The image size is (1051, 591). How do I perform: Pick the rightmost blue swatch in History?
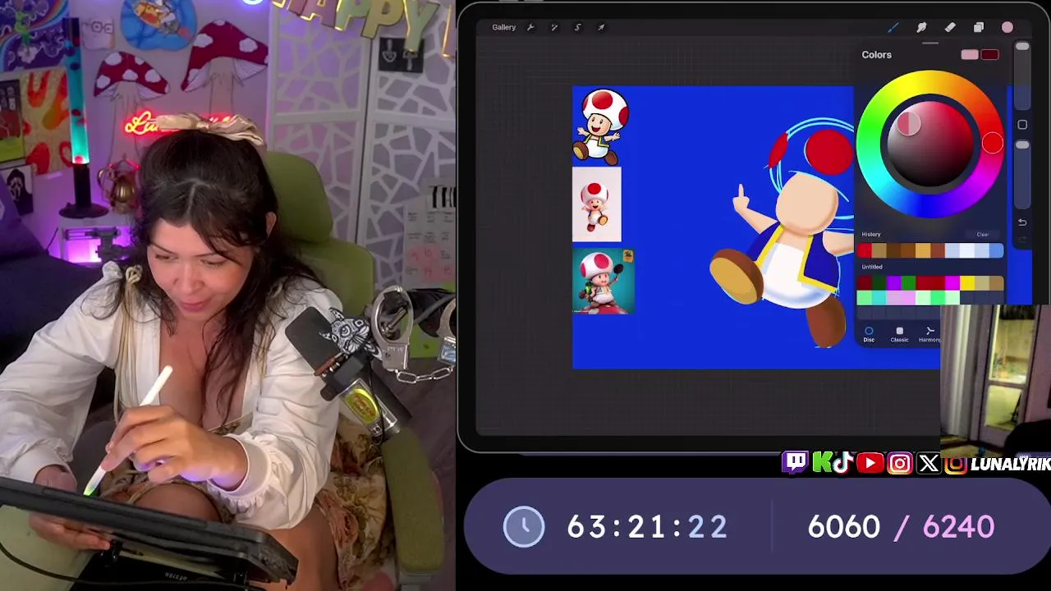[996, 251]
